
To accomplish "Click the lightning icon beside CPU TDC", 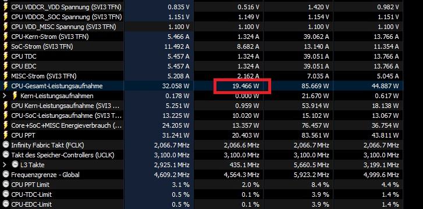I will 5,56.
